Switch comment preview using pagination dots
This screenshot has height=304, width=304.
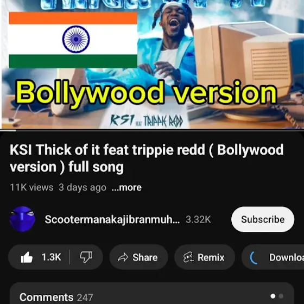(277, 296)
